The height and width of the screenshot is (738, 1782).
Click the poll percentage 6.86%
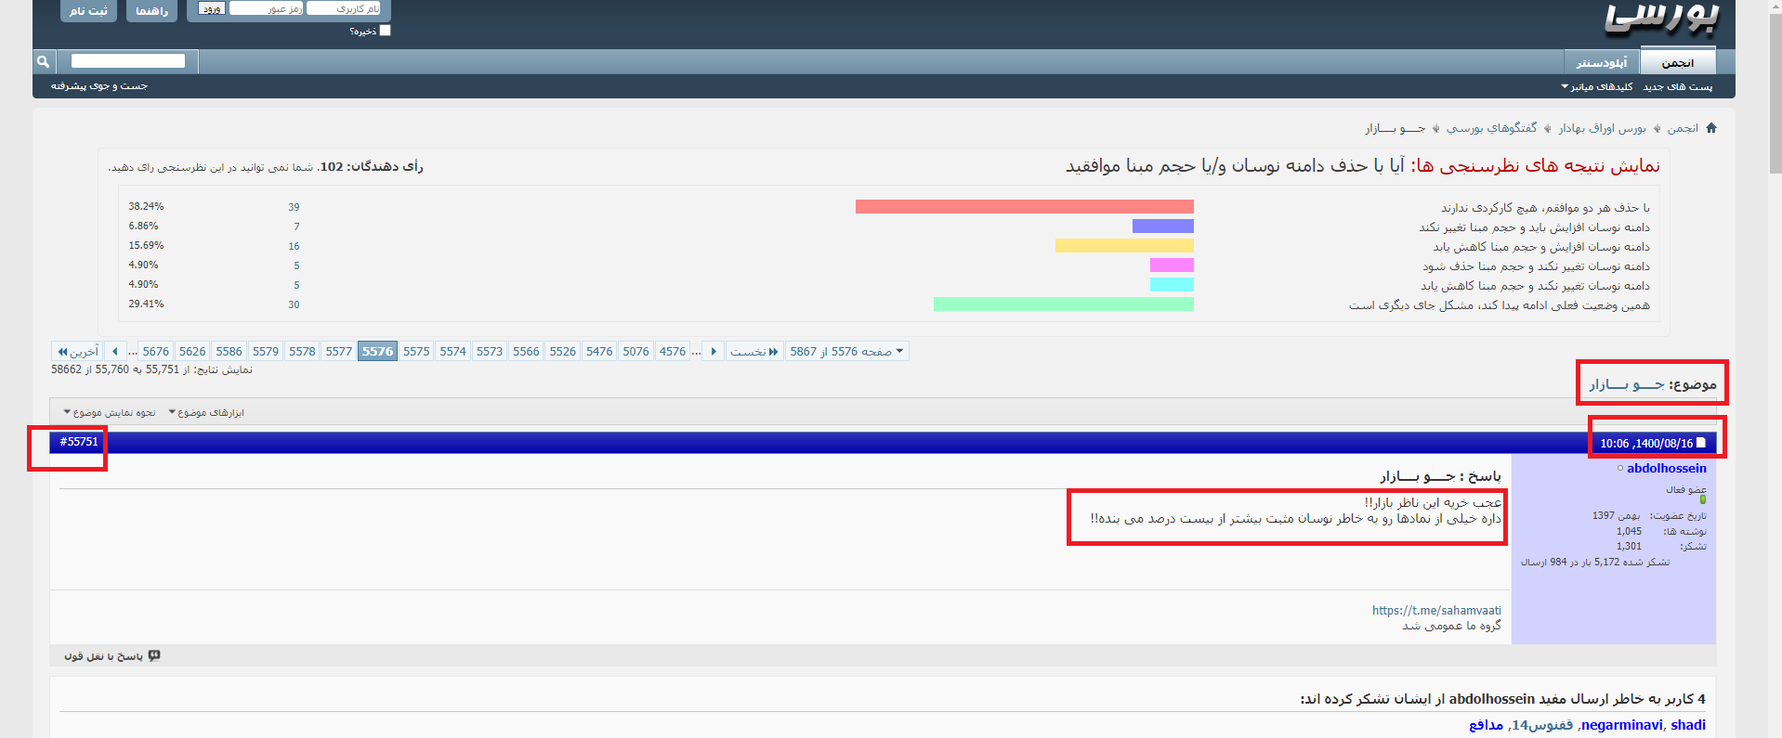click(143, 226)
